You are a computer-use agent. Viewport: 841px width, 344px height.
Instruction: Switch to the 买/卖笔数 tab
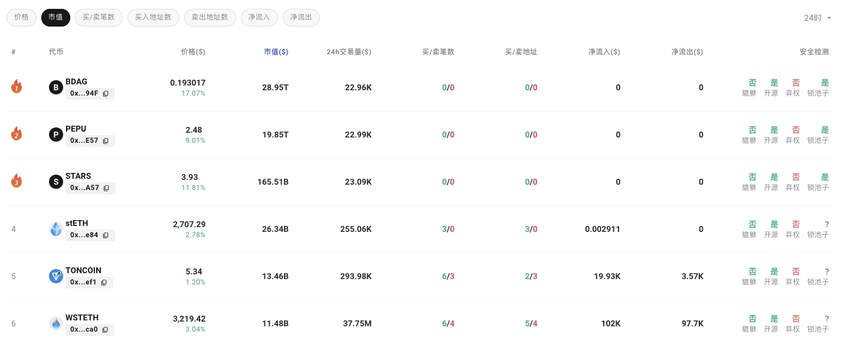pyautogui.click(x=99, y=18)
